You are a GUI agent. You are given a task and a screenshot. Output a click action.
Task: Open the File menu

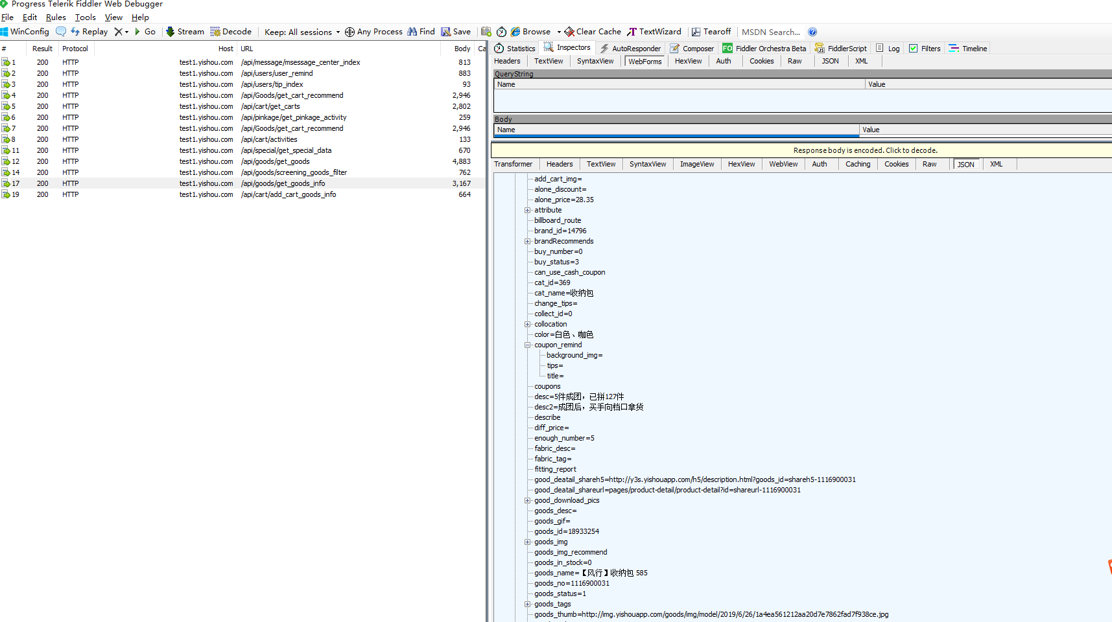(x=8, y=17)
